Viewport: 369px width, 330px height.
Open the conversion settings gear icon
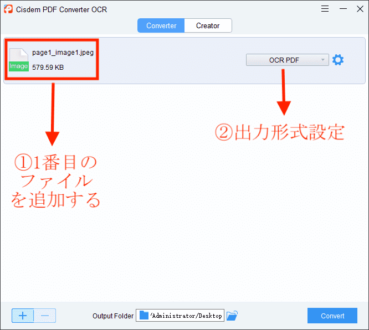tap(338, 60)
